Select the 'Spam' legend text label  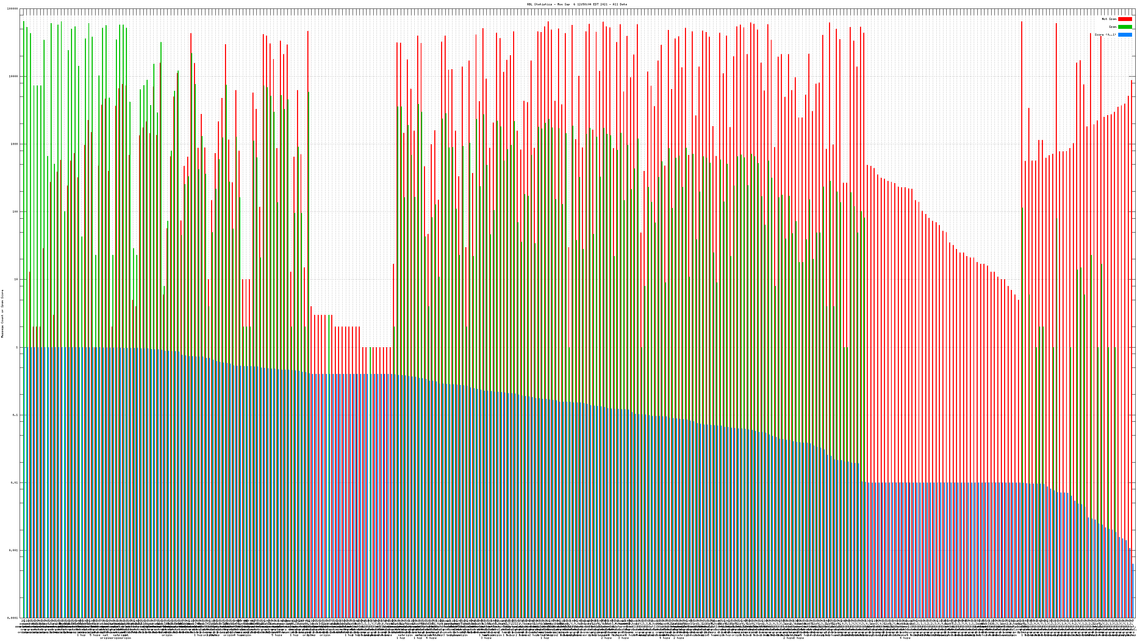pyautogui.click(x=1112, y=27)
